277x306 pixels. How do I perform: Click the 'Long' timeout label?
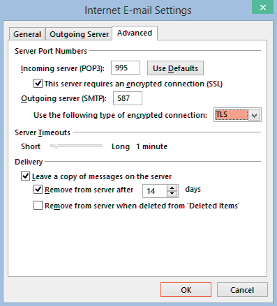tap(121, 146)
